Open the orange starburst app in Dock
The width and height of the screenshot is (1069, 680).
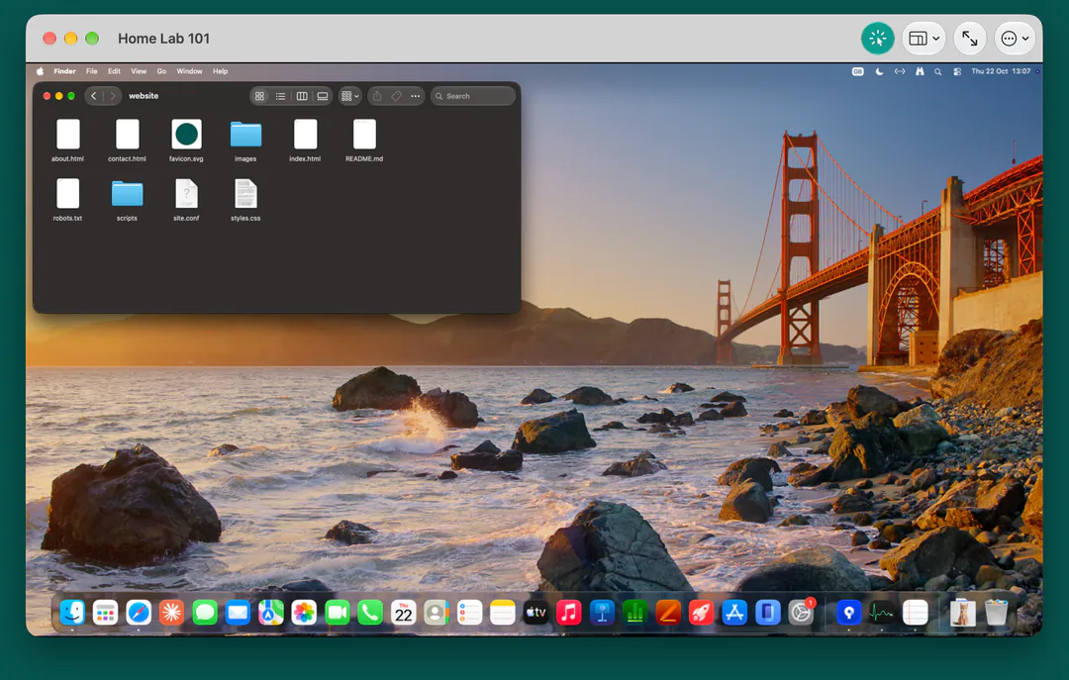tap(171, 613)
